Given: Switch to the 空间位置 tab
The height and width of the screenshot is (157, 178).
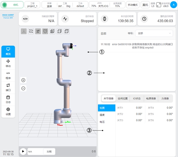Looking at the screenshot, I should click(x=123, y=99).
